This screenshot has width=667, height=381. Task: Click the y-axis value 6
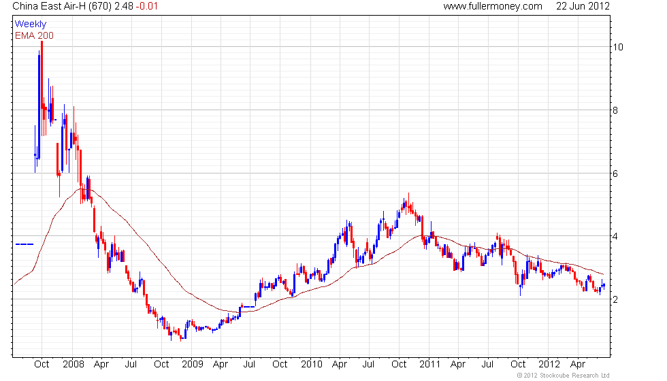[x=615, y=173]
